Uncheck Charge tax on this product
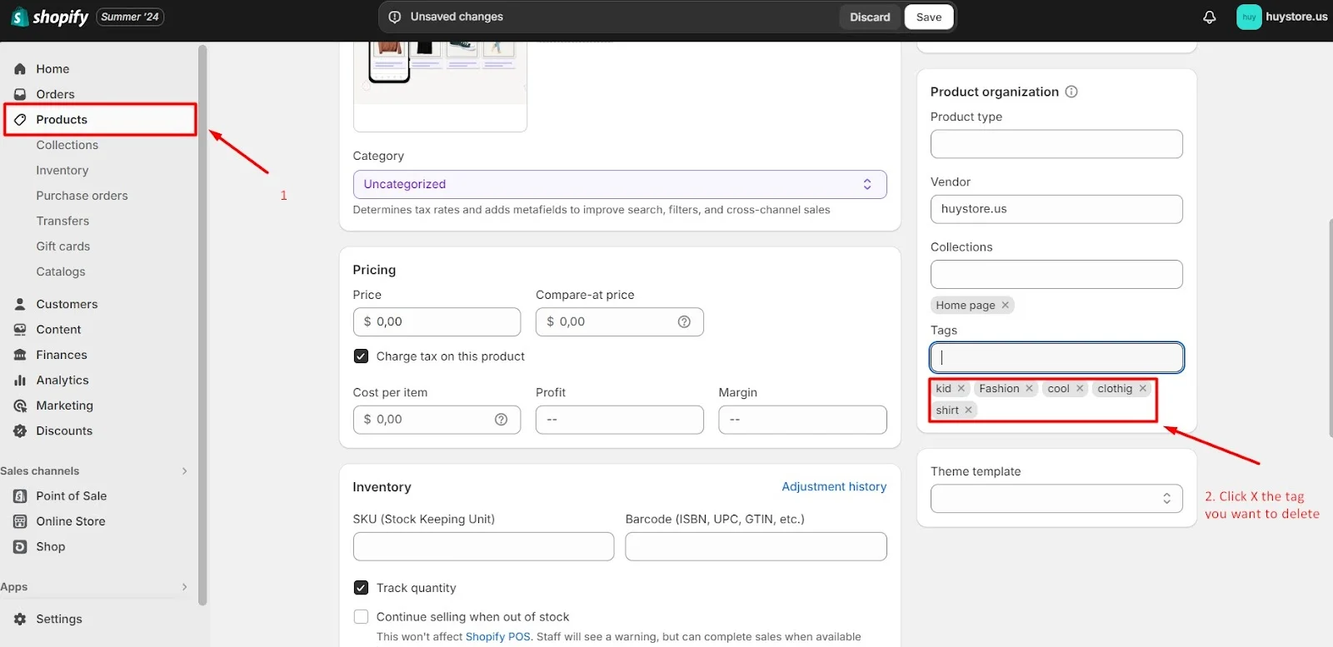Screen dimensions: 1333x647 [361, 356]
